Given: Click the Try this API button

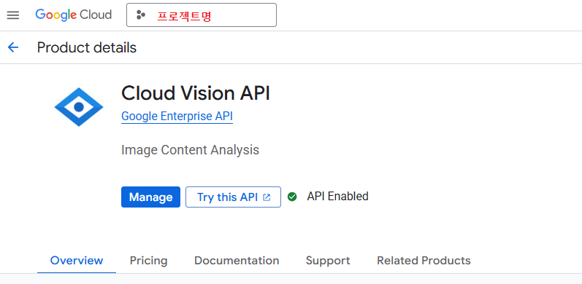Looking at the screenshot, I should click(233, 197).
